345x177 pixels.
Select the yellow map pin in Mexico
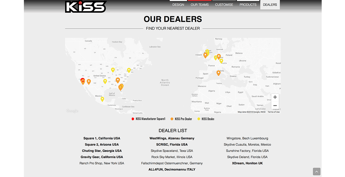point(102,99)
